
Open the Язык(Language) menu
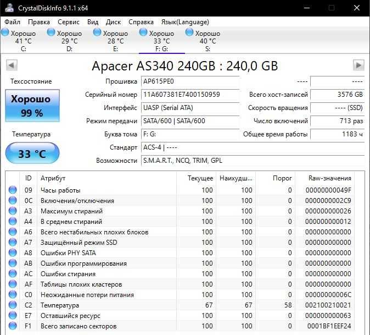pyautogui.click(x=185, y=22)
